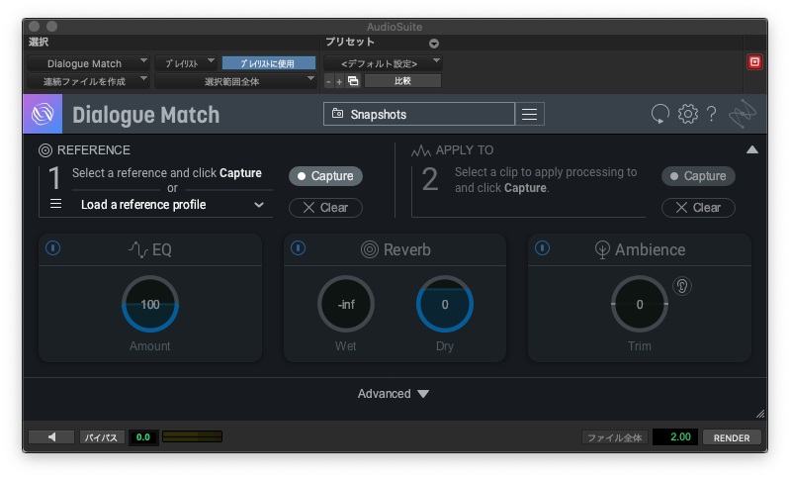Click the 選択 label in the header
Screen dimensions: 790x479
click(39, 43)
